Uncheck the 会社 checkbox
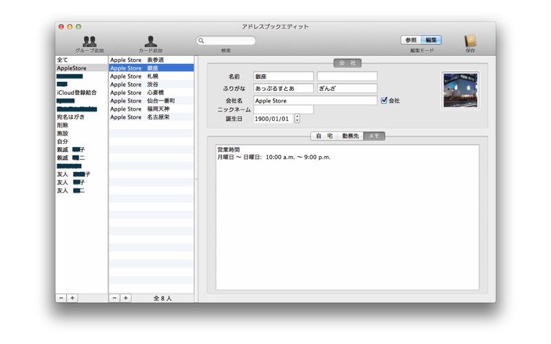551x344 pixels. [x=384, y=100]
